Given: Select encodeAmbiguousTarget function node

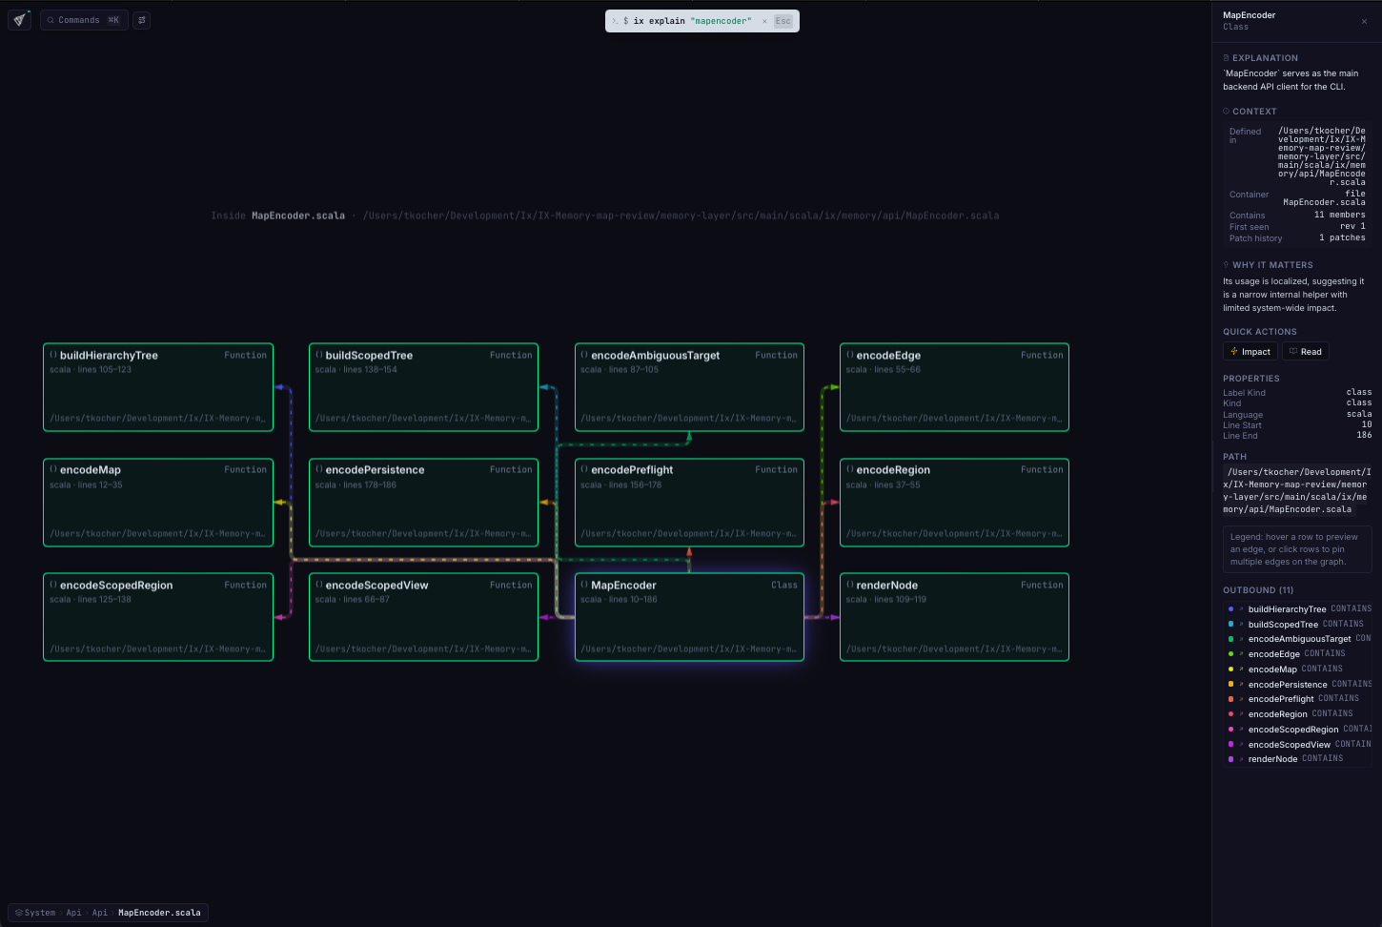Looking at the screenshot, I should (x=689, y=387).
